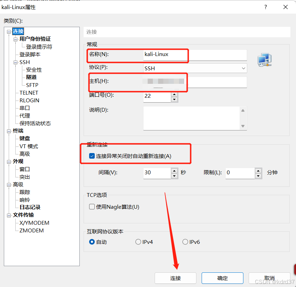
Task: Collapse the 文件传输 tree node
Action: click(x=9, y=215)
